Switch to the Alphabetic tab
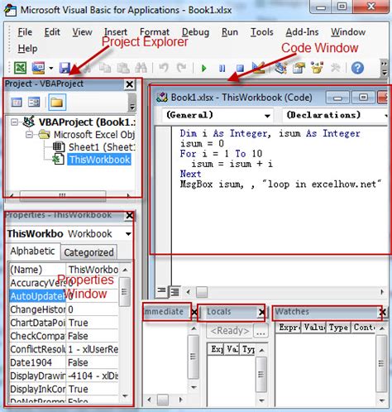Screen dimensions: 392x412 (x=32, y=251)
